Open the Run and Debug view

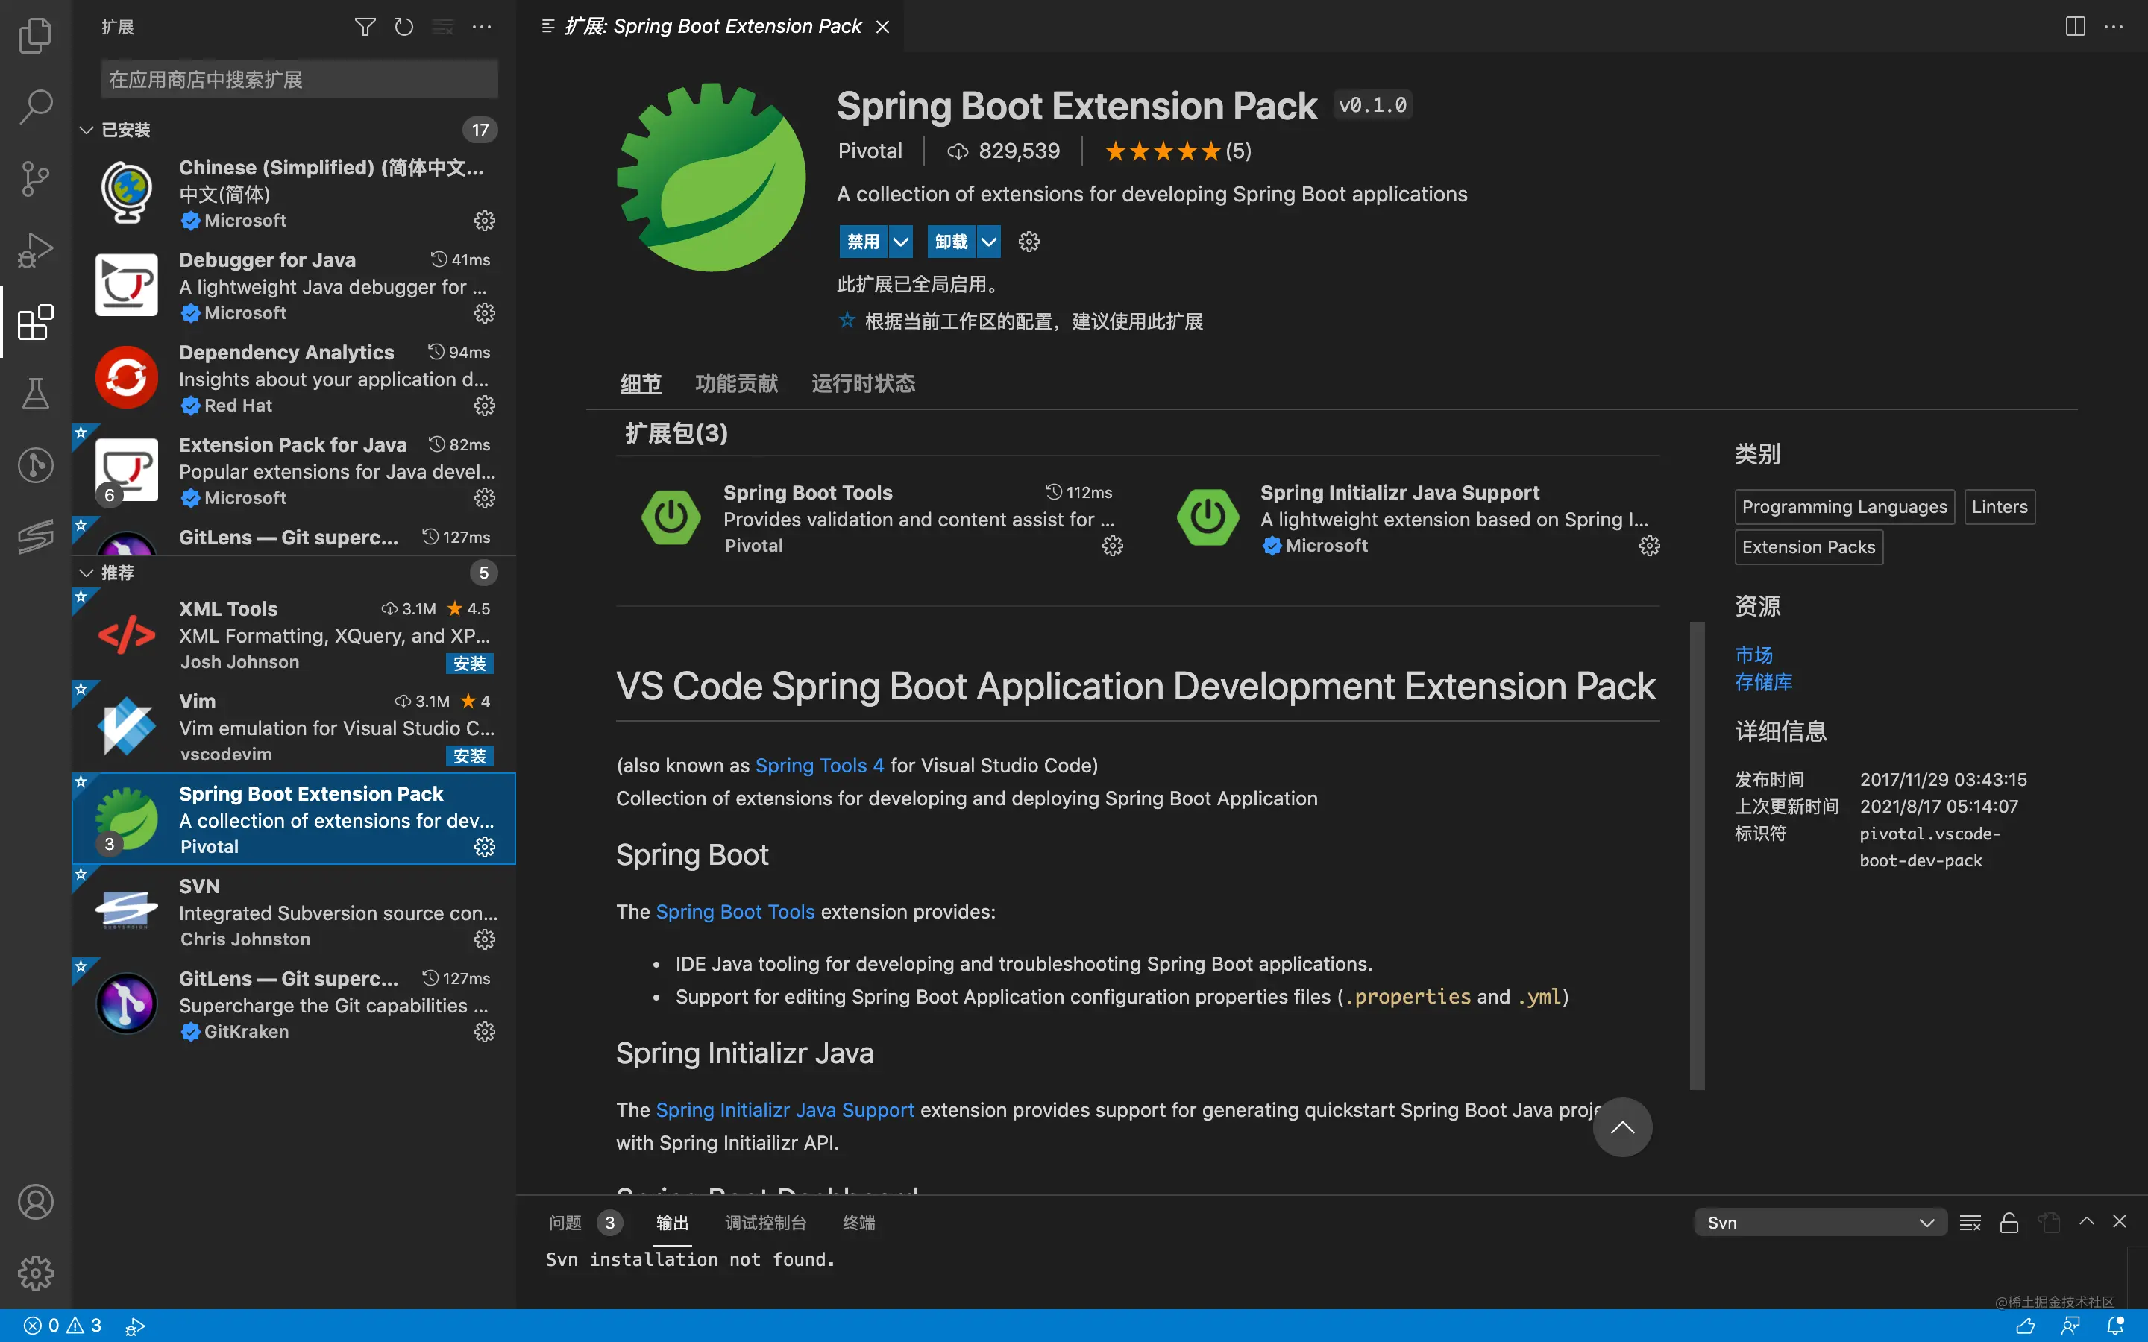(36, 251)
